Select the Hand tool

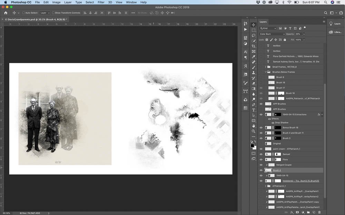254,126
